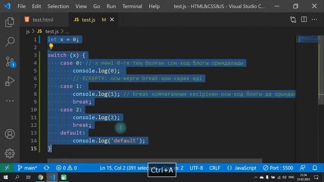The image size is (324, 182).
Task: Open Task View on the taskbar
Action: (28, 177)
